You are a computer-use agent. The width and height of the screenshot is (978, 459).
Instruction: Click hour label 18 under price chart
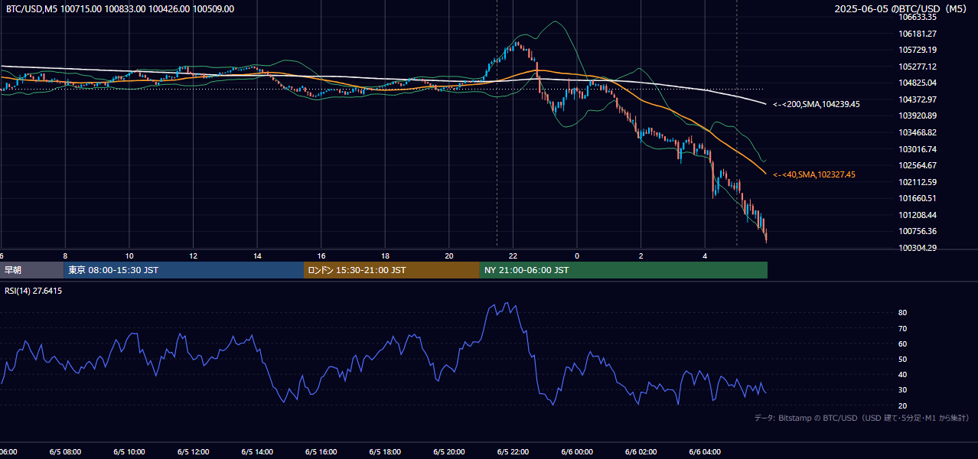(x=386, y=256)
